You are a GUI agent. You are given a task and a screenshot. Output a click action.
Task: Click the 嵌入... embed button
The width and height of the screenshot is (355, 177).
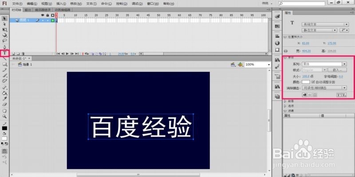click(337, 70)
